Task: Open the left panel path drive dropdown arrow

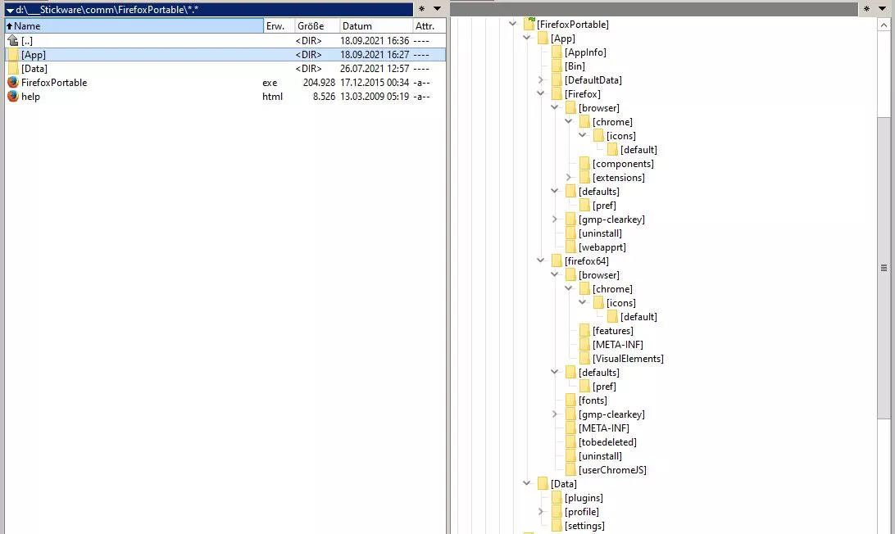Action: (x=10, y=11)
